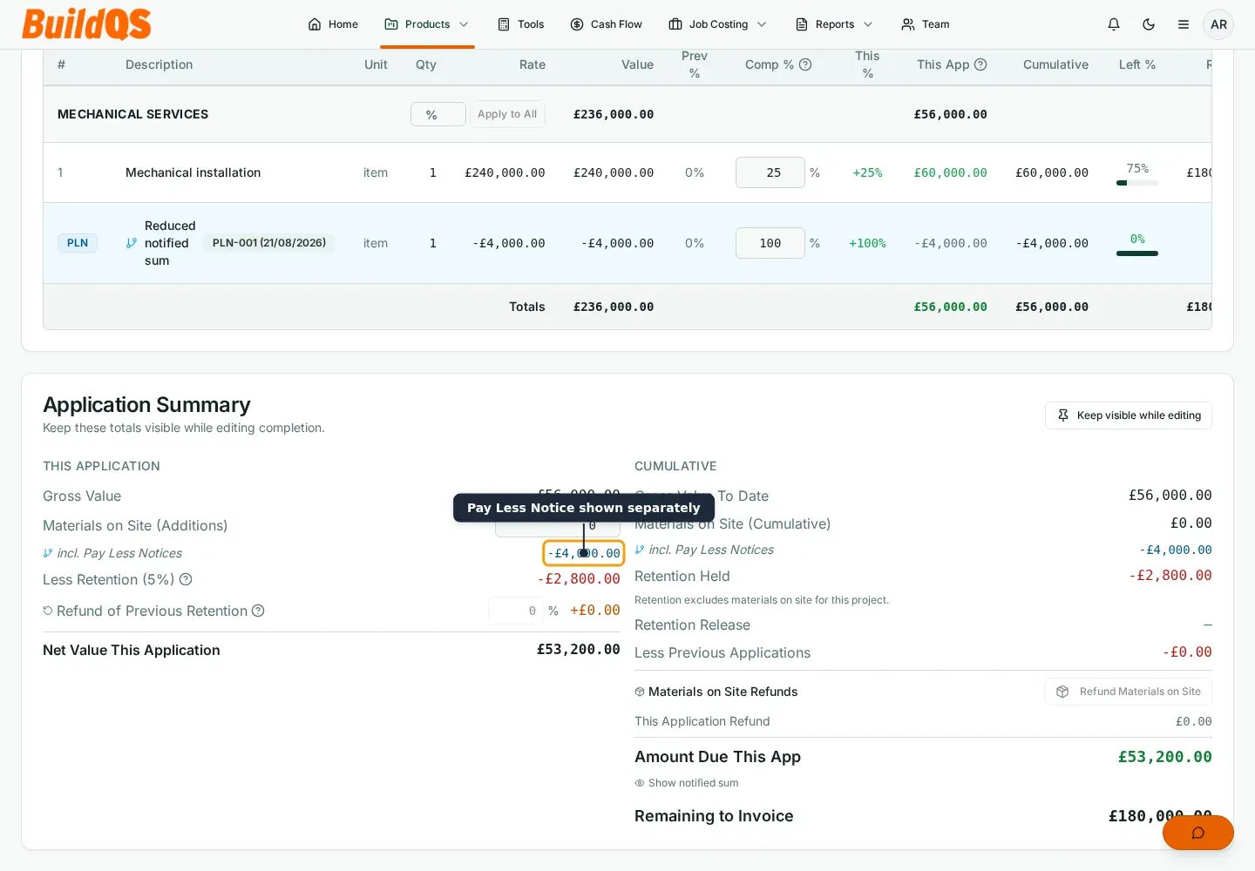This screenshot has width=1255, height=871.
Task: Click Mechanical Services percent input field
Action: (438, 114)
